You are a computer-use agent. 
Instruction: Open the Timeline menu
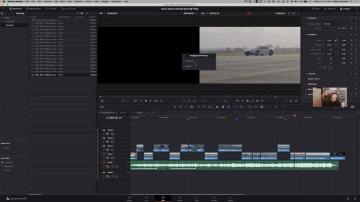[48, 1]
